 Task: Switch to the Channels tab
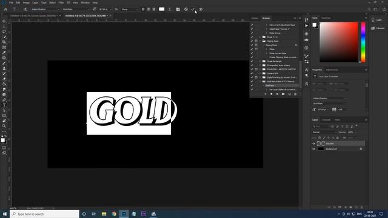point(326,120)
